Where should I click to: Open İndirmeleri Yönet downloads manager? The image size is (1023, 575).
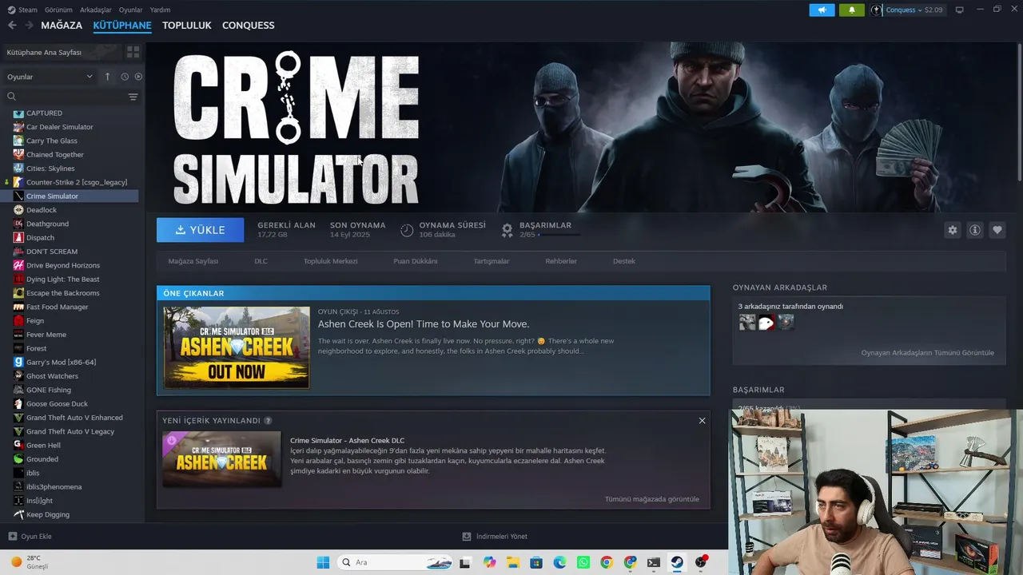pyautogui.click(x=495, y=537)
